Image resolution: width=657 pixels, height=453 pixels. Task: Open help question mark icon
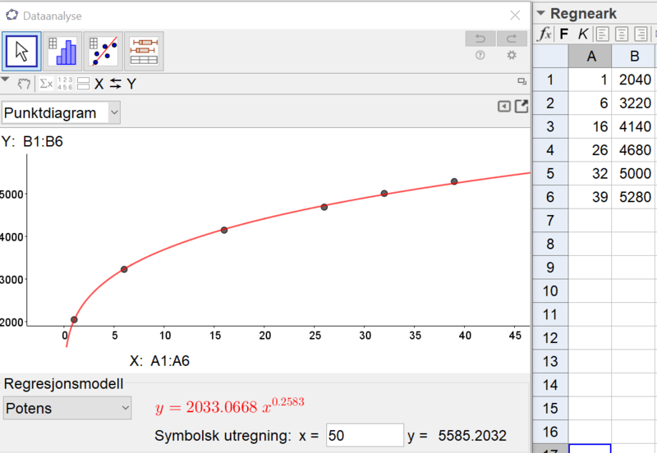pos(480,55)
